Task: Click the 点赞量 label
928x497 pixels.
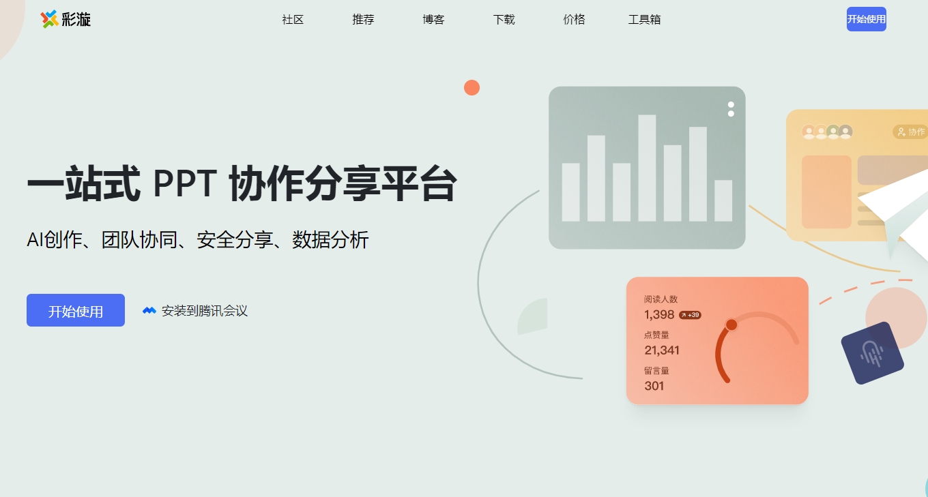Action: (x=656, y=335)
